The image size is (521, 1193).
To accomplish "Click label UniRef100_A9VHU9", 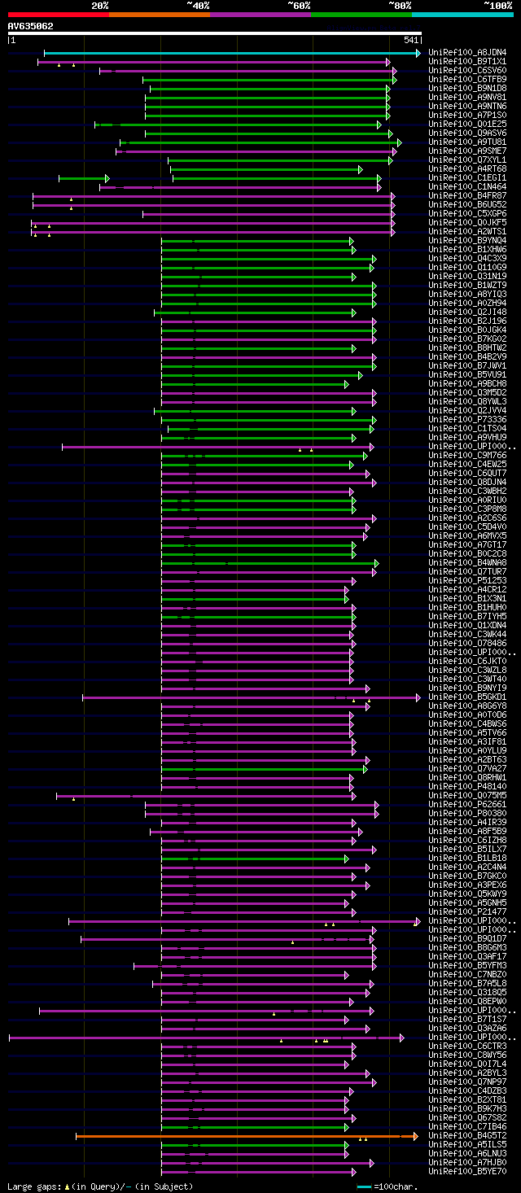I will (x=467, y=438).
